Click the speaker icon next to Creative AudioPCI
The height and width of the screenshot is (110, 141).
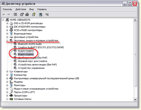point(15,47)
